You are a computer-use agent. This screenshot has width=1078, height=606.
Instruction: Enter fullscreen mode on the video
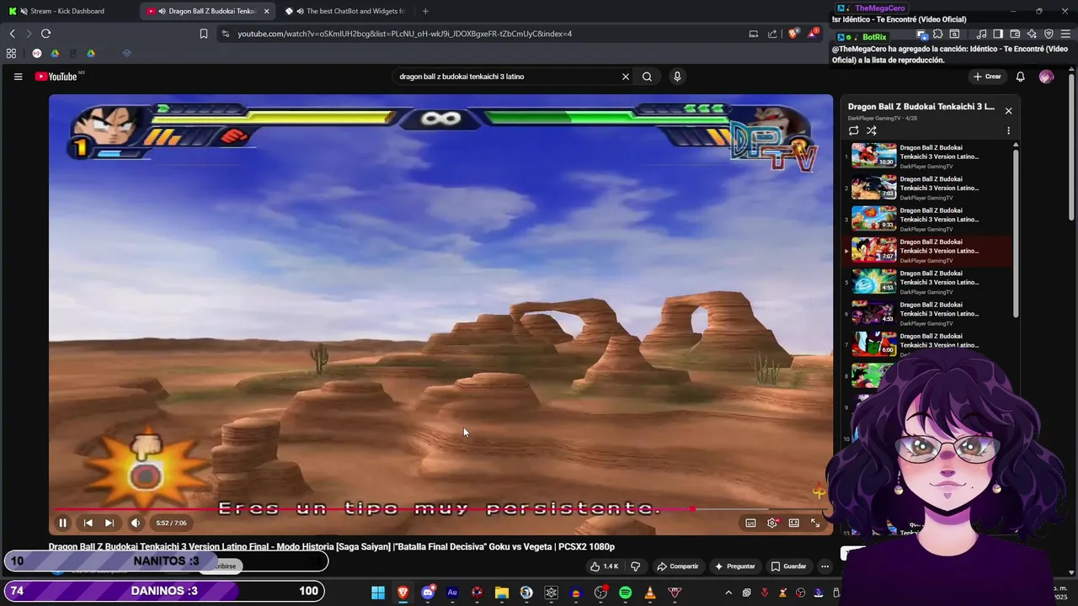[x=815, y=523]
